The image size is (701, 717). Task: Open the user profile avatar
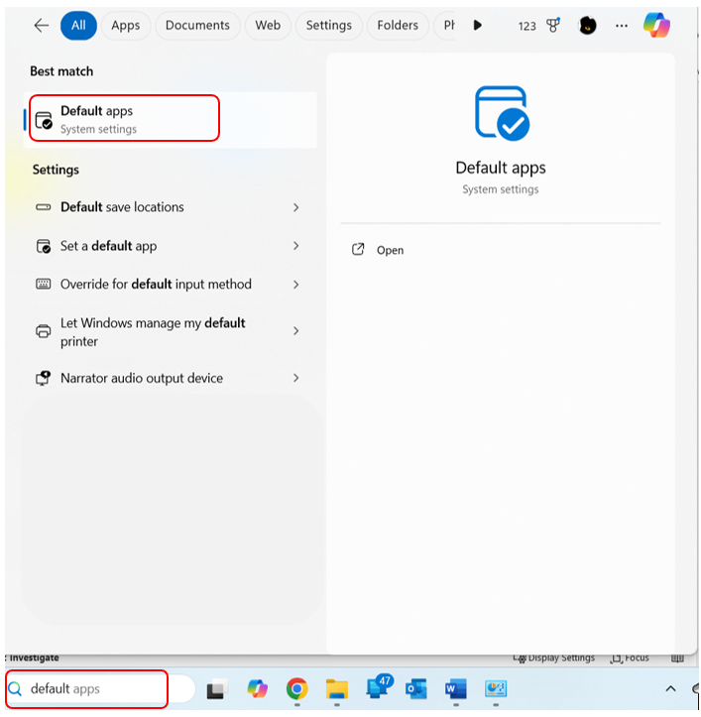[588, 26]
